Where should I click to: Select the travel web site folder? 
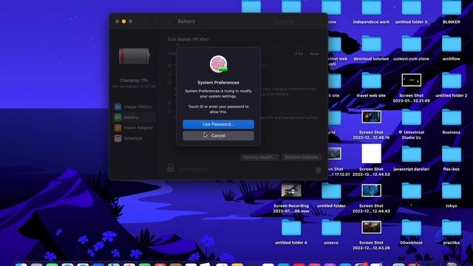371,81
